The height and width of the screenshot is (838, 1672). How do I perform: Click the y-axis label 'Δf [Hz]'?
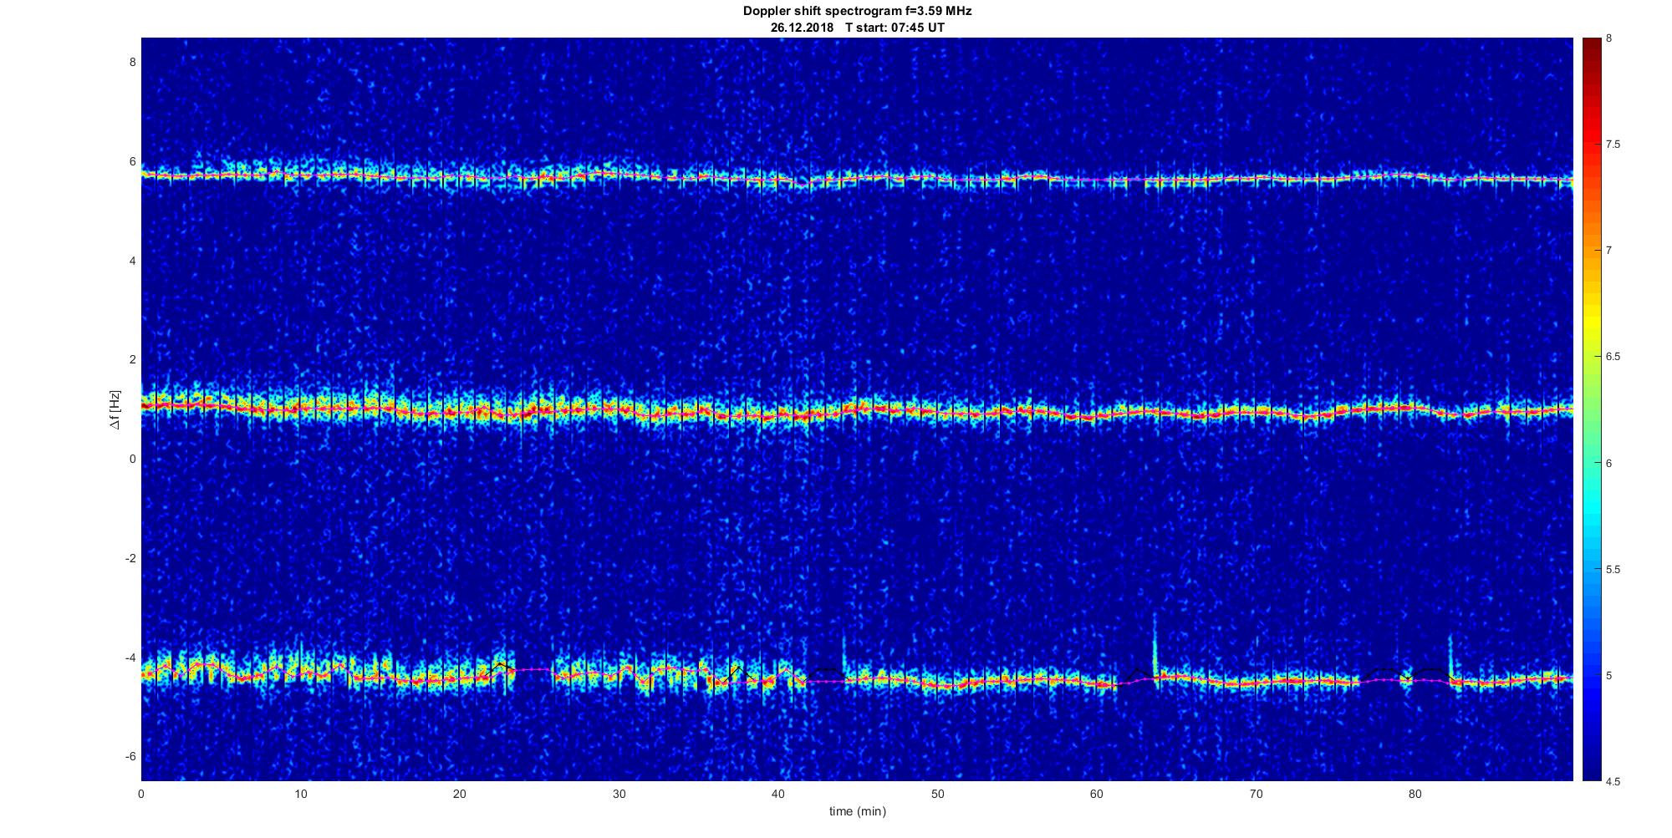point(115,409)
